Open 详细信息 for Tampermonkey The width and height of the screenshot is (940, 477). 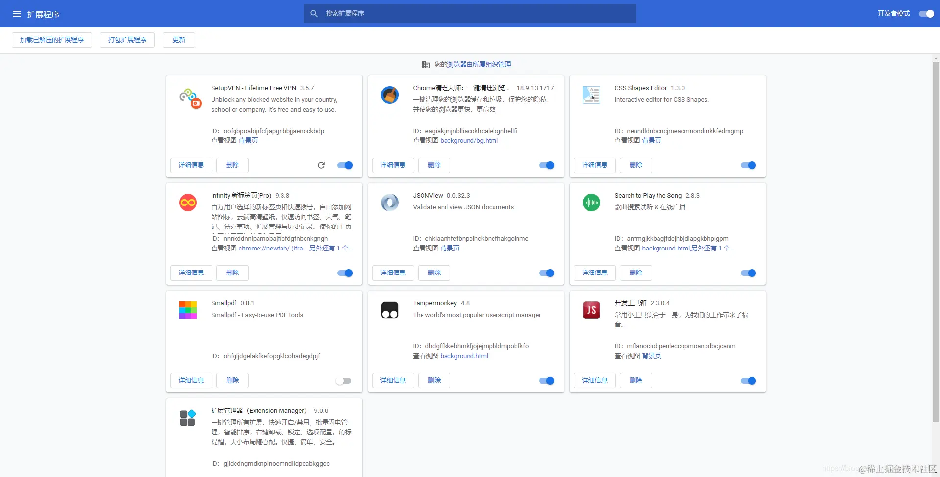(393, 381)
